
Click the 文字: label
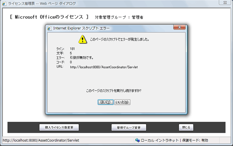[x=60, y=53]
